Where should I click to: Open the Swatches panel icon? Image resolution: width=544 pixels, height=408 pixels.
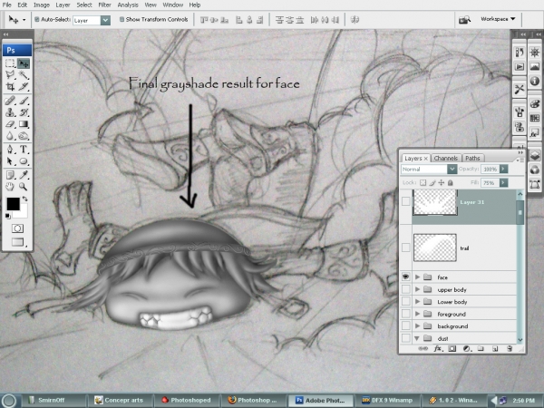pos(535,118)
